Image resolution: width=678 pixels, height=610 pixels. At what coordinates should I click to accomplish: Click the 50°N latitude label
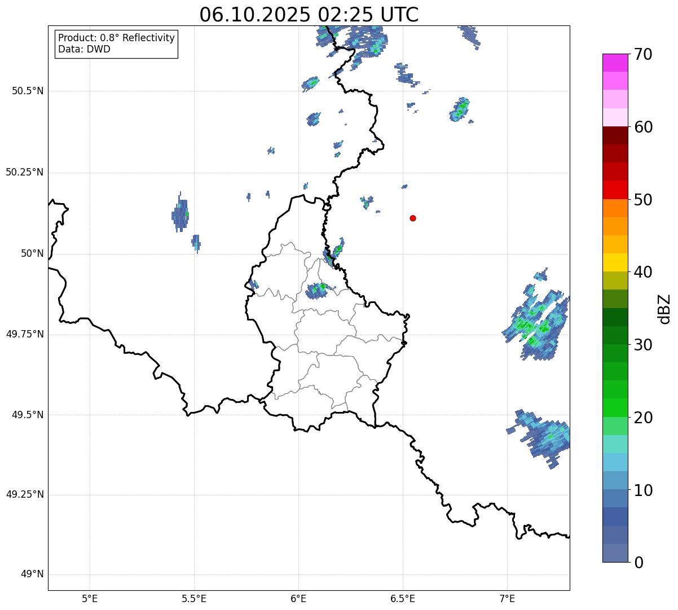click(x=32, y=253)
